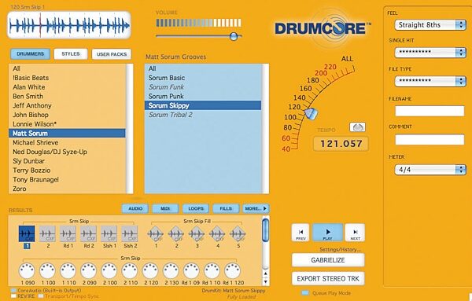Select MIDI groove 1 090
Image resolution: width=472 pixels, height=301 pixels.
[27, 270]
